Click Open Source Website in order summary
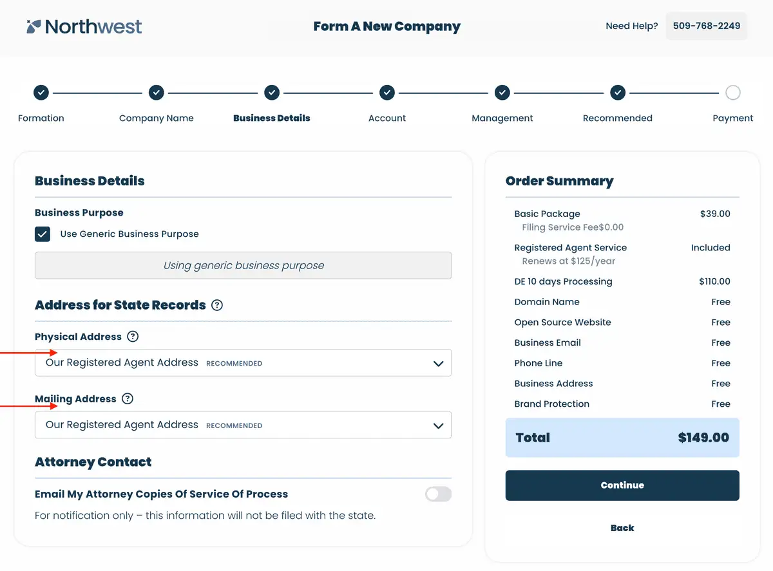The image size is (773, 571). click(x=563, y=323)
